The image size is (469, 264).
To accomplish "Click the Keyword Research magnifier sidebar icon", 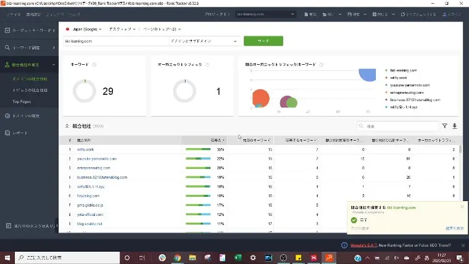I will (x=6, y=47).
